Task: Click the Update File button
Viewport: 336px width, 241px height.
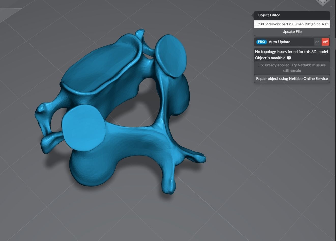Action: [x=292, y=32]
